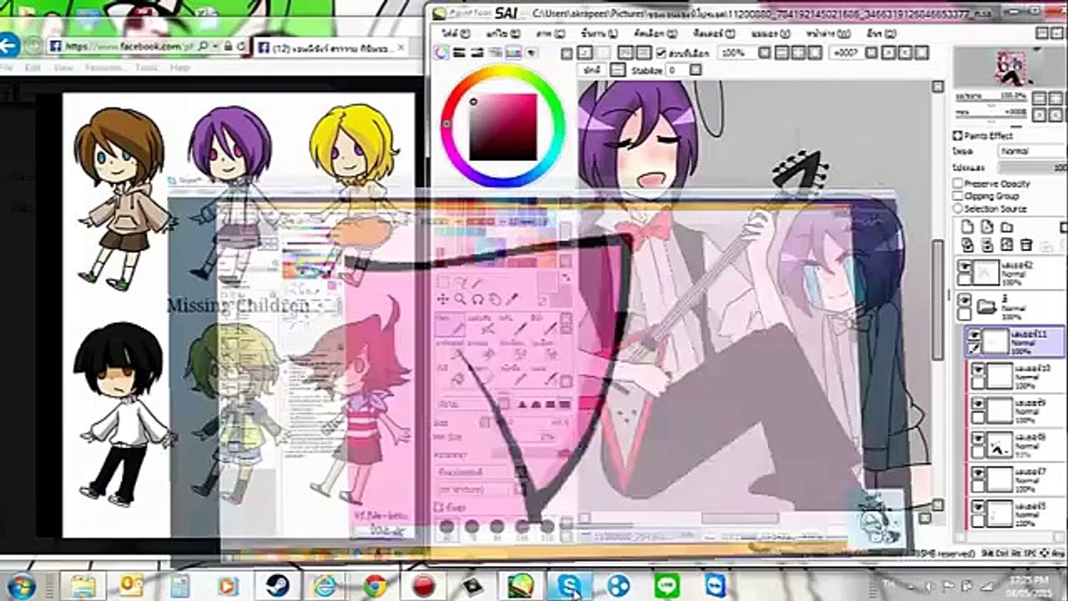Viewport: 1068px width, 601px height.
Task: Create a new linework layer
Action: click(987, 227)
